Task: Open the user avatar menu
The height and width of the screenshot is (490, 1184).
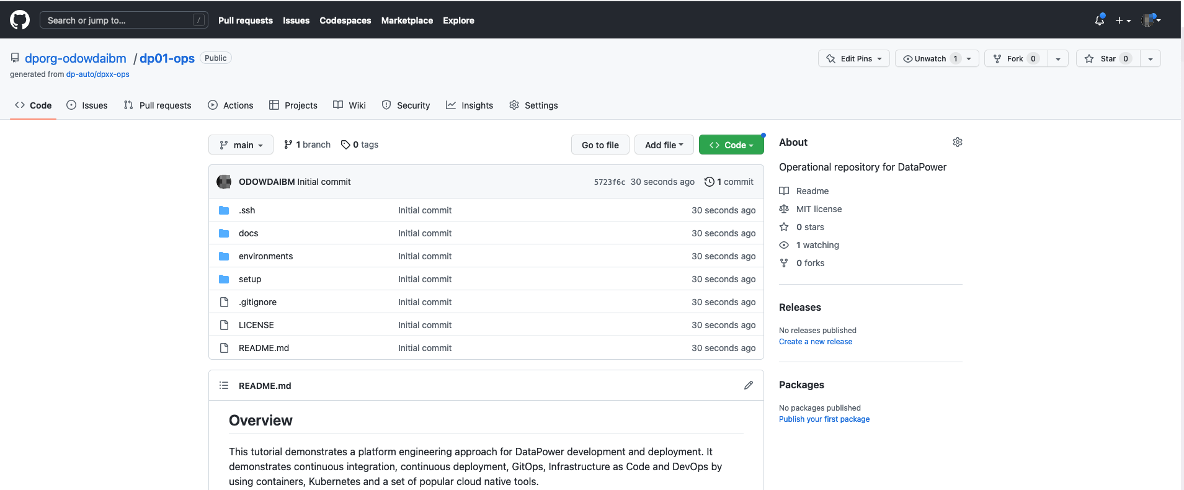Action: [x=1151, y=20]
